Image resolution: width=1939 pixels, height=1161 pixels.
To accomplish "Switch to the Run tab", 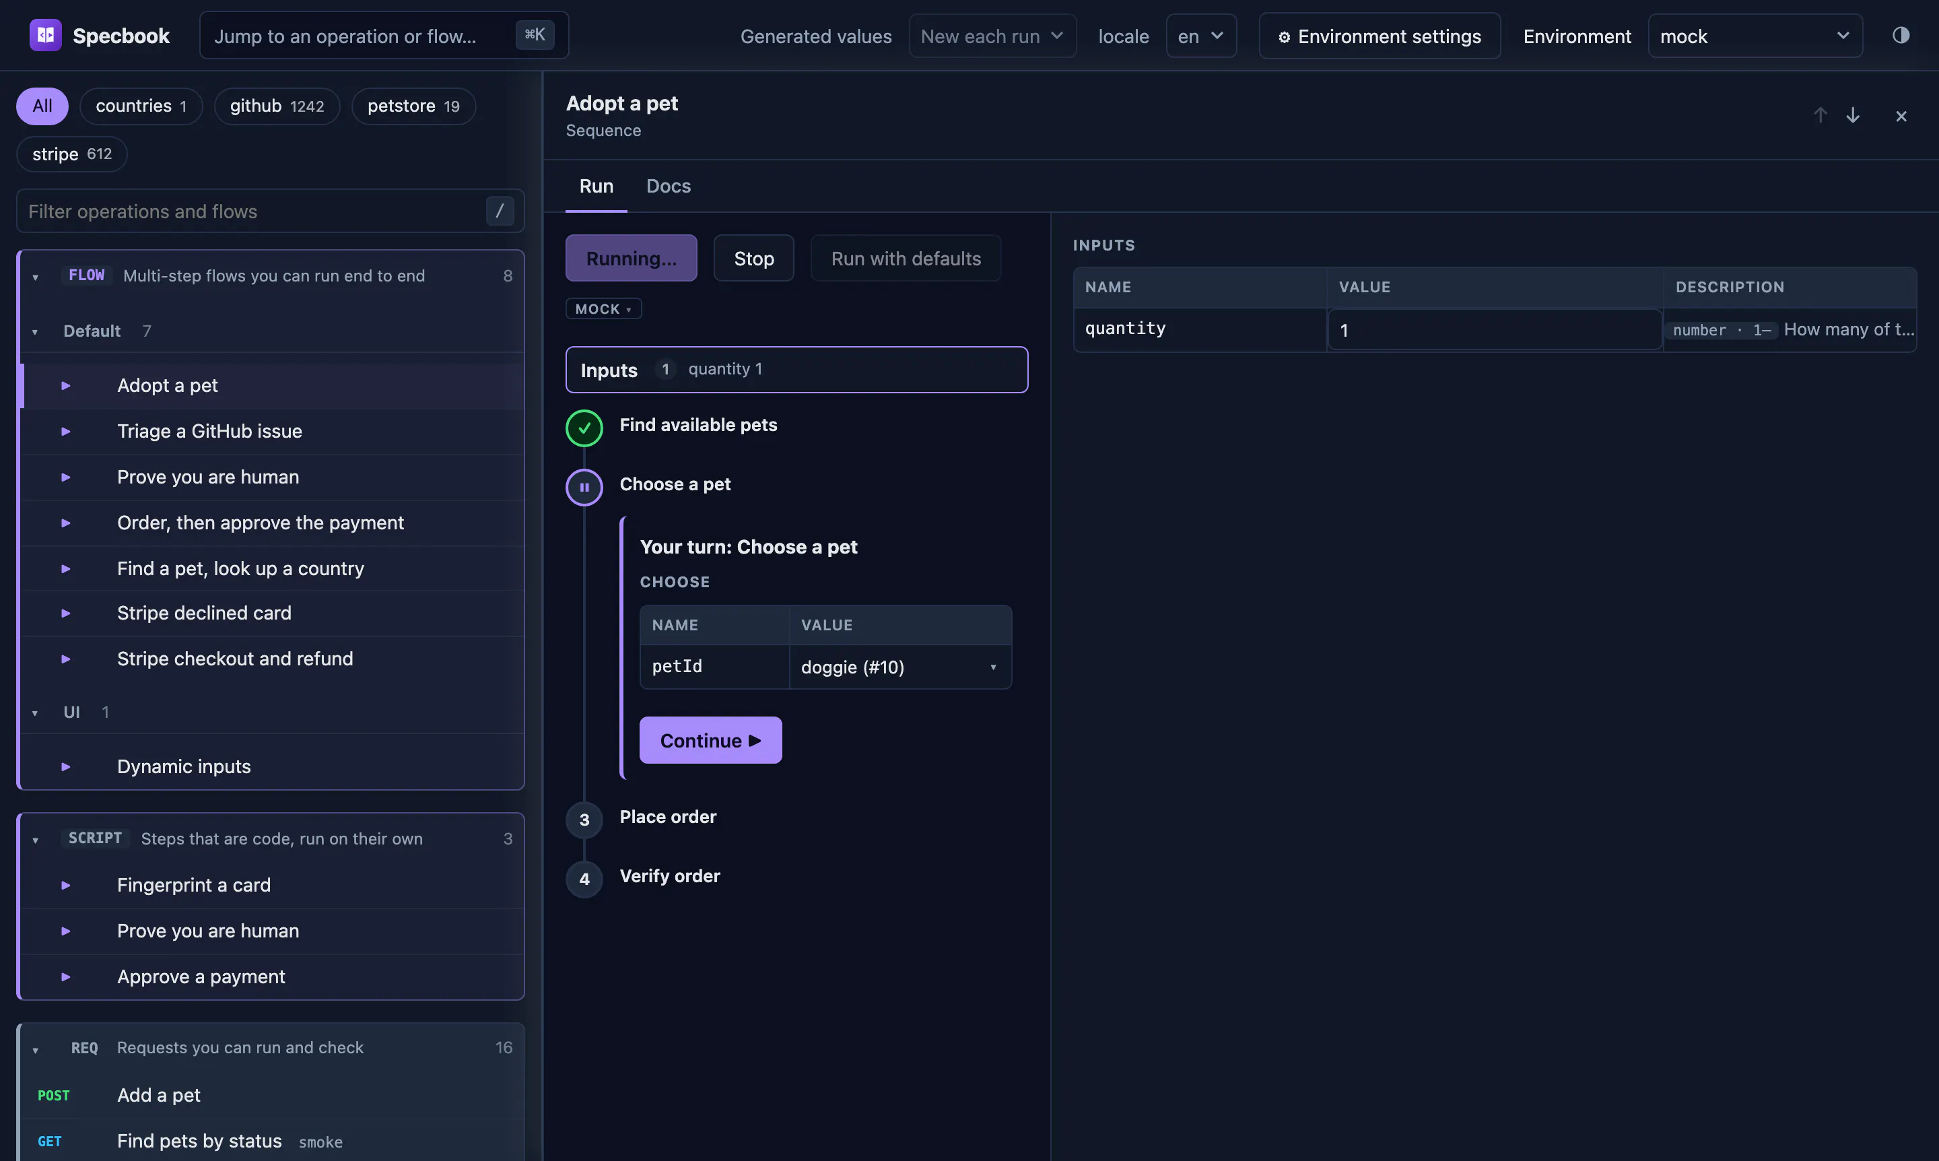I will coord(596,186).
